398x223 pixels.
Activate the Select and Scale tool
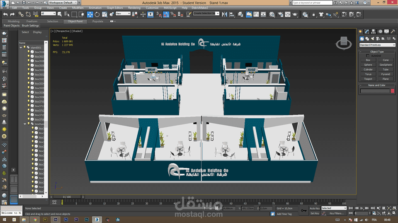104,15
